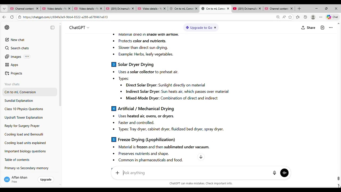The height and width of the screenshot is (192, 341).
Task: Open the browser zoom magnifier icon
Action: [278, 17]
